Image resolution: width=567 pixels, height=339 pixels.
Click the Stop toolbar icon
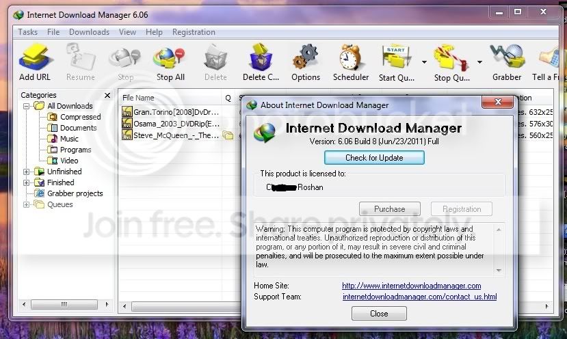[x=125, y=58]
